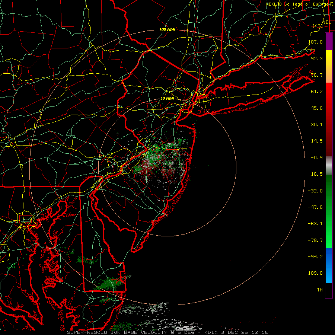Click the 76.7 scale value

317,75
